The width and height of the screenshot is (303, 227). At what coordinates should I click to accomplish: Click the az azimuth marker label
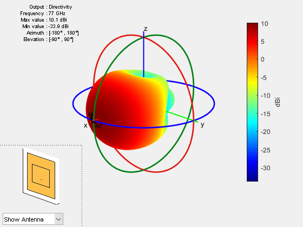(98, 125)
